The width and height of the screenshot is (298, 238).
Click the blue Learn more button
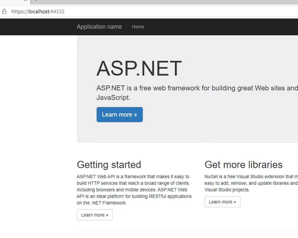(120, 114)
